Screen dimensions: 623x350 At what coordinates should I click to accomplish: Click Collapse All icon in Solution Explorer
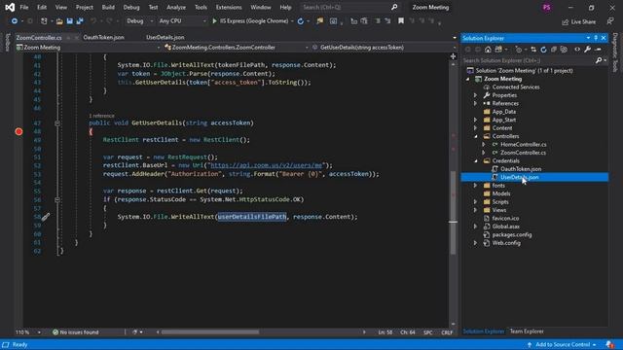[x=554, y=50]
